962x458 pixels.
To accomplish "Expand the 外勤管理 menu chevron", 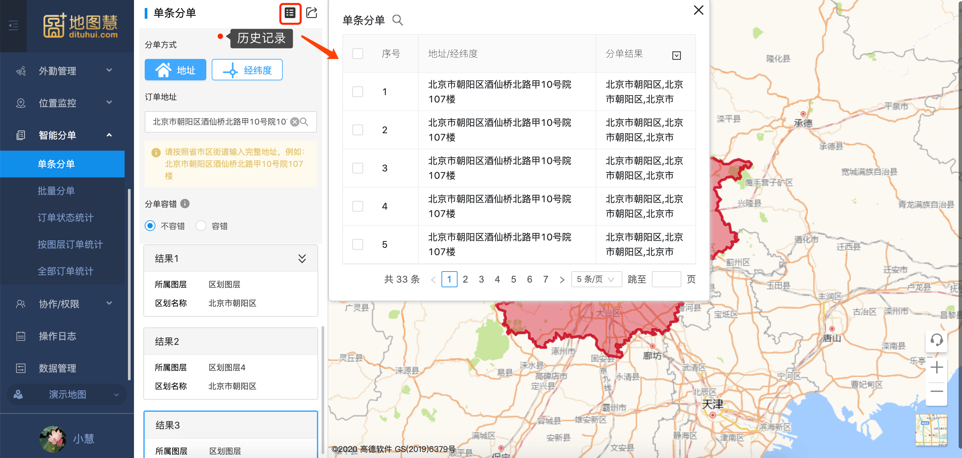I will click(109, 70).
